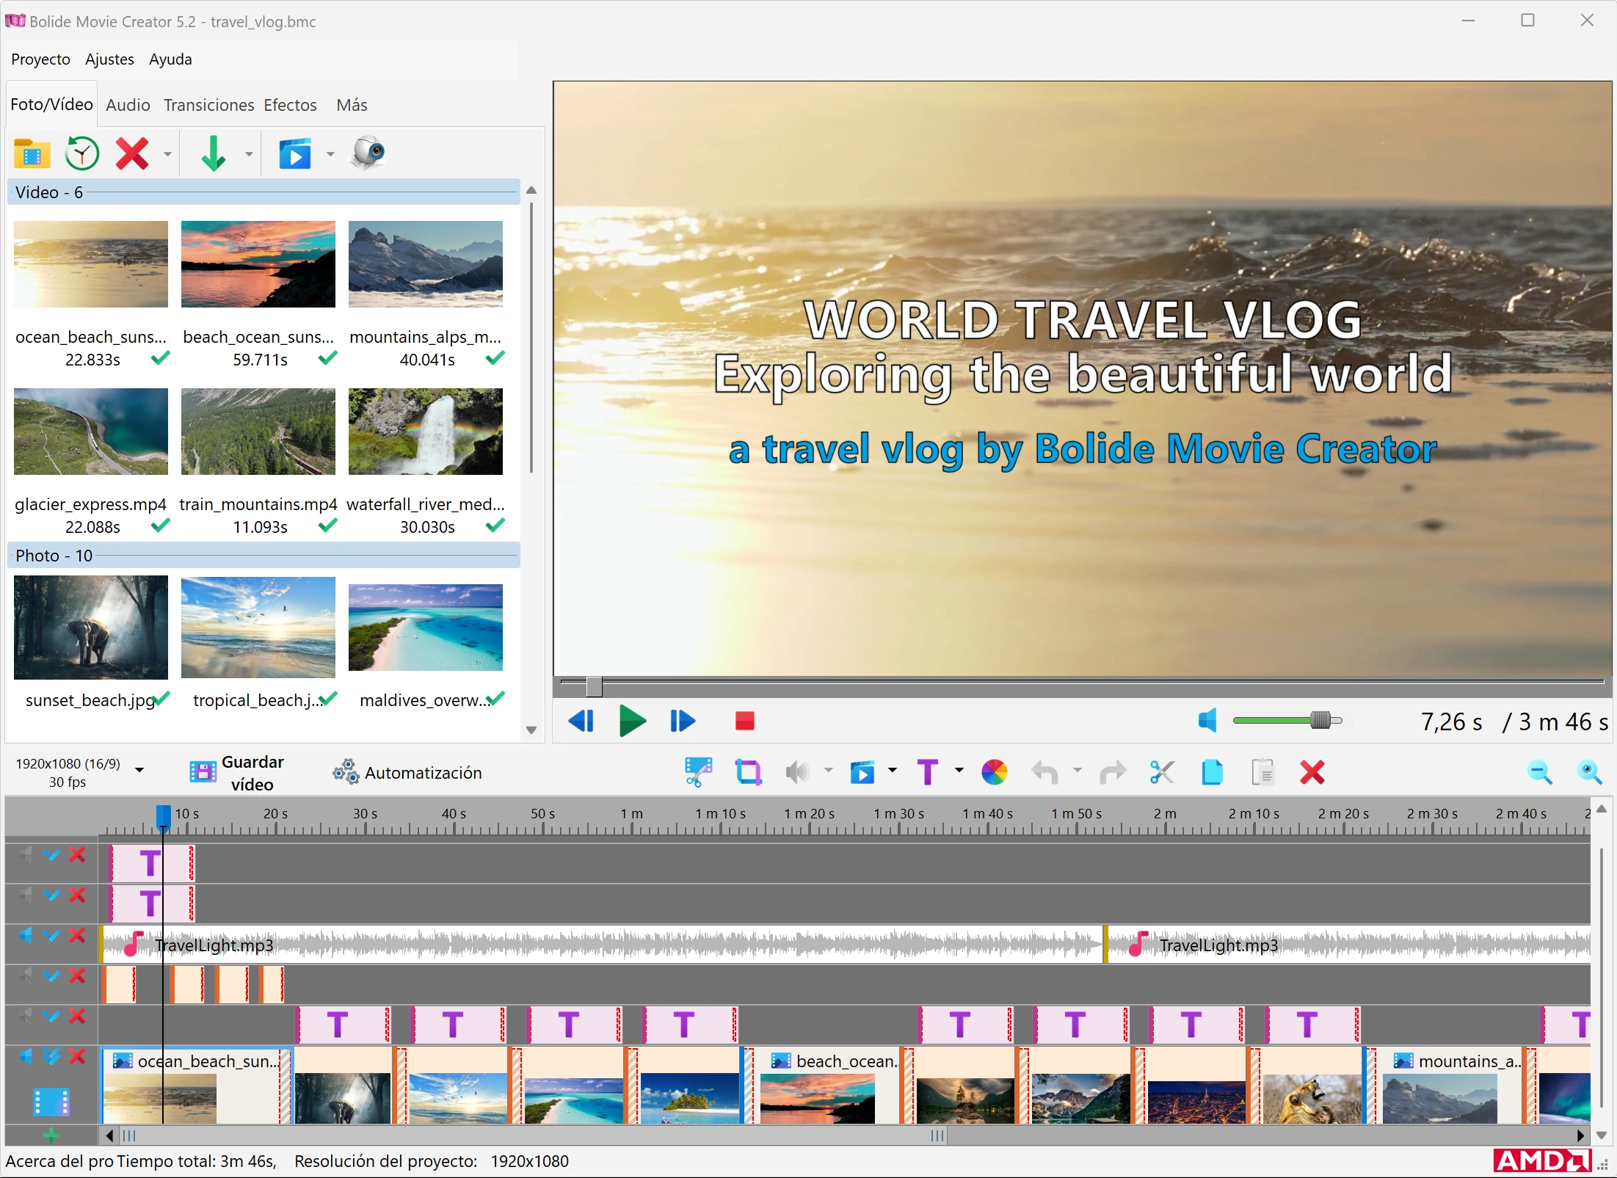The image size is (1617, 1178).
Task: Toggle the checkmark on the TravelLight.mp3 track
Action: [x=51, y=936]
